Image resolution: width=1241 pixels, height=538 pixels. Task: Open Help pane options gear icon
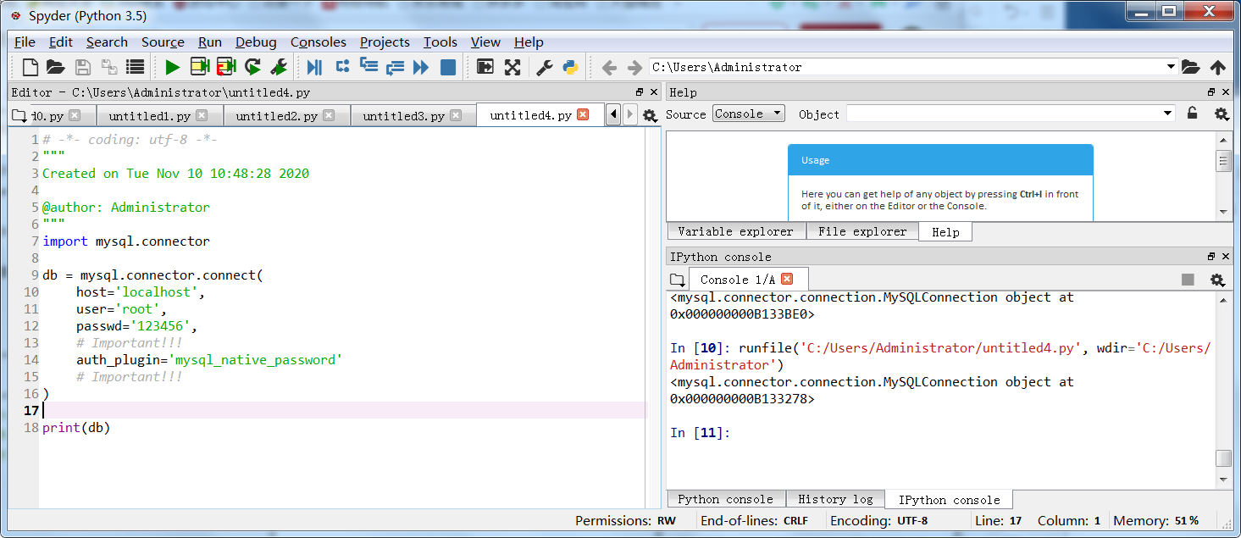1222,114
